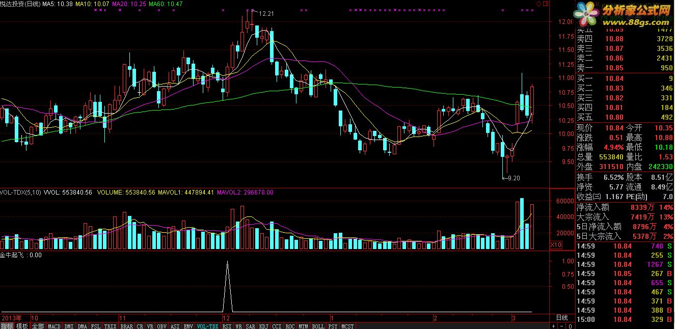Click the 现价 10.84 value
Screen dimensions: 675x329
coord(614,128)
